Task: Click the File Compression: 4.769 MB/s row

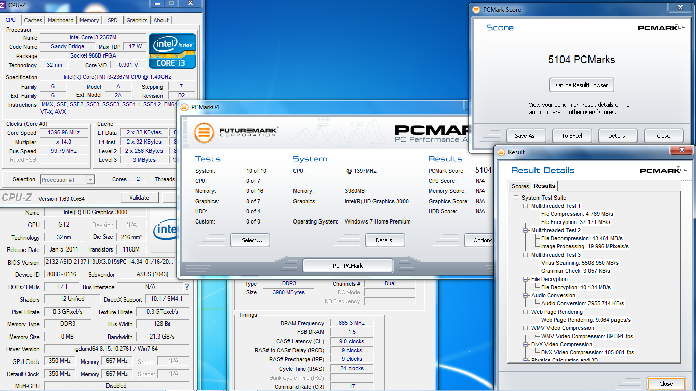Action: coord(577,214)
